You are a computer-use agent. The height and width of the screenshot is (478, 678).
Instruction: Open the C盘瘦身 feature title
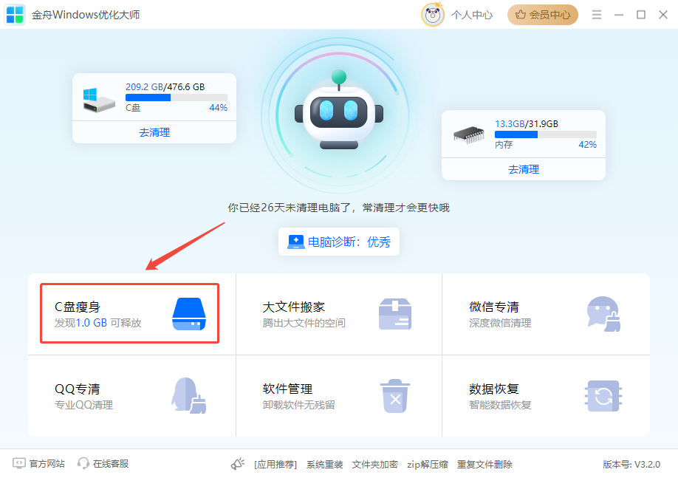point(78,307)
